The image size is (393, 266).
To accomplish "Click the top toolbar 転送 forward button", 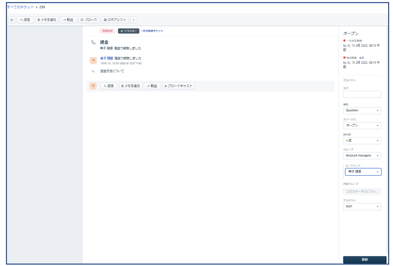I will (x=69, y=20).
